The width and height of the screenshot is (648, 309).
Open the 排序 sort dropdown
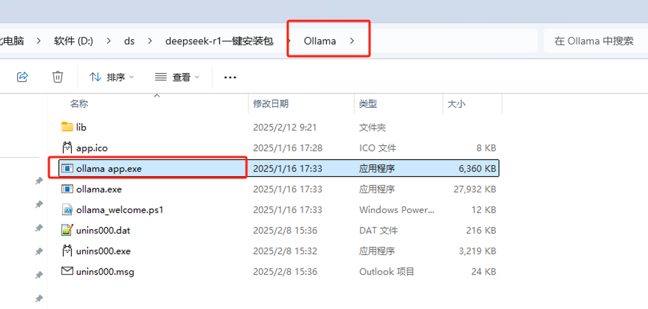[x=112, y=77]
